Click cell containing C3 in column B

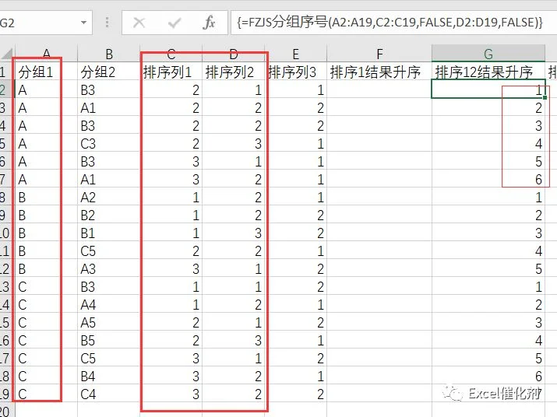[109, 143]
